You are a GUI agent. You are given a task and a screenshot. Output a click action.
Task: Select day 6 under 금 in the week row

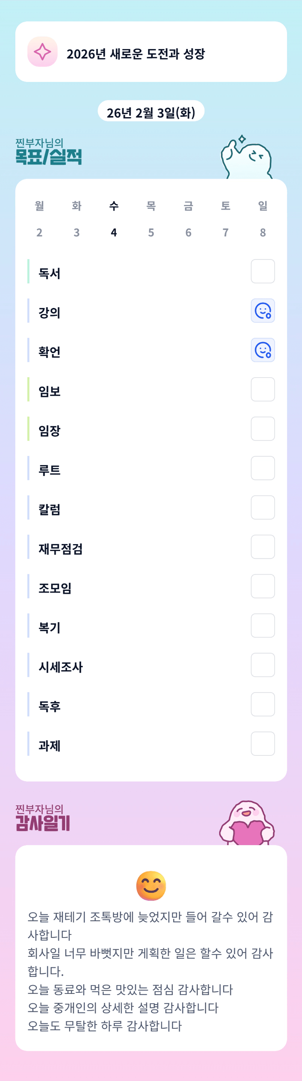pos(188,233)
